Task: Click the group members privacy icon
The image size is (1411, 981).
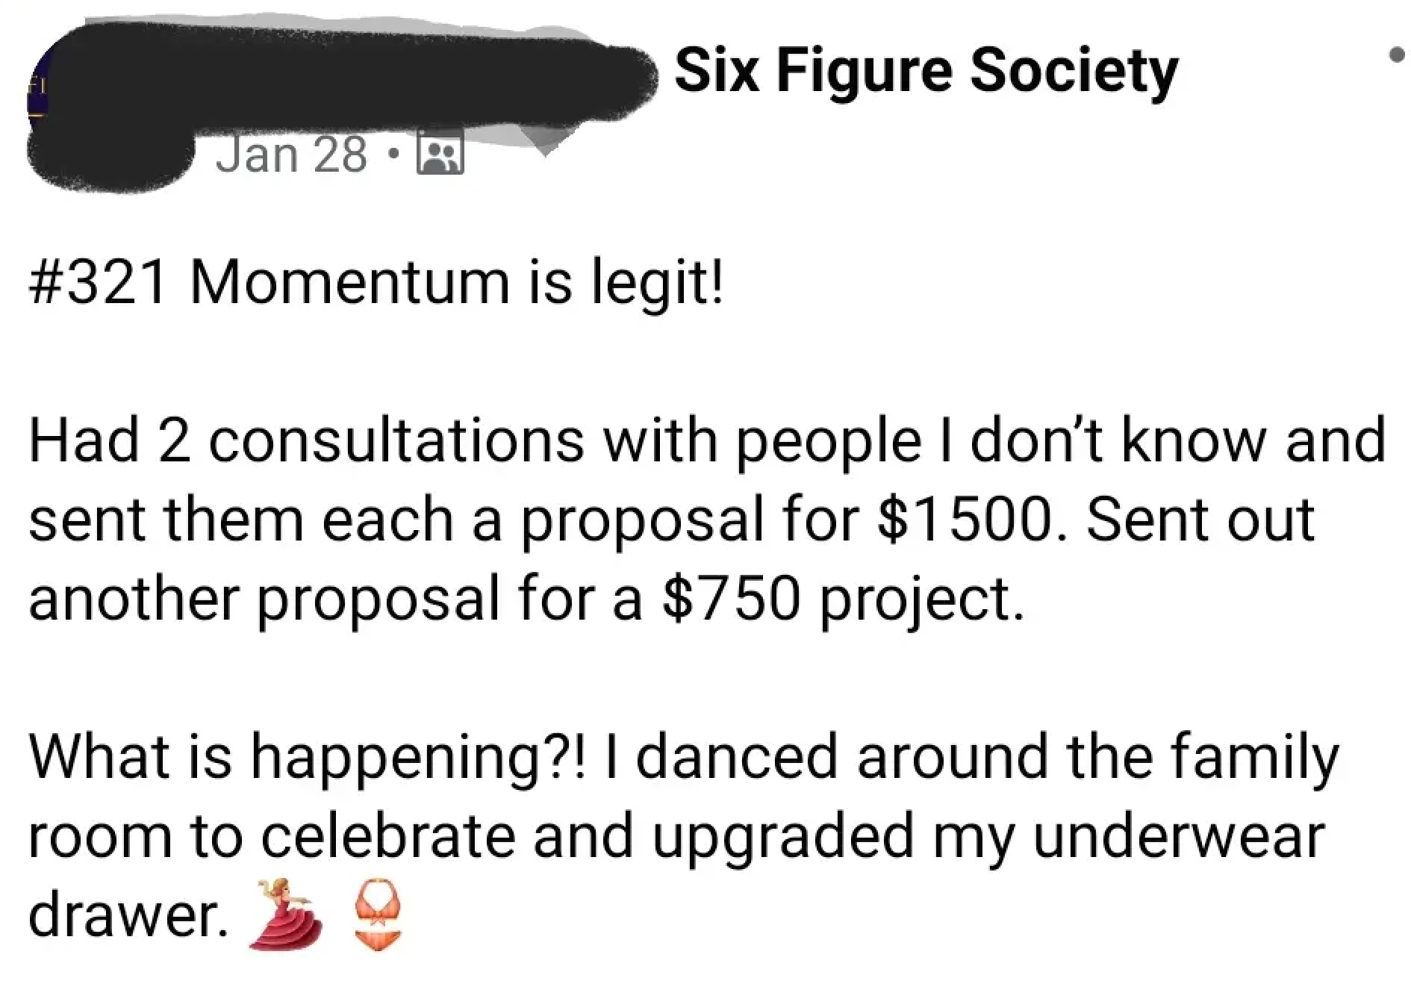Action: coord(441,155)
